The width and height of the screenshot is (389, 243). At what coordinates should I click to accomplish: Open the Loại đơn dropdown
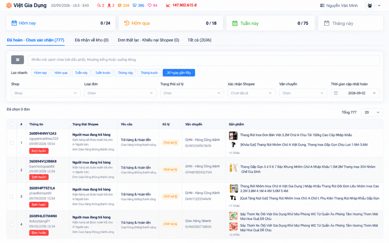pyautogui.click(x=120, y=93)
